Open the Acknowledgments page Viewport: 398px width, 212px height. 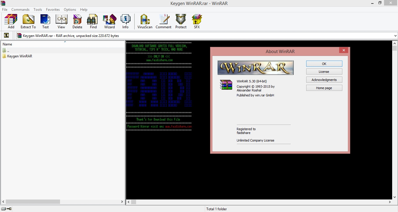324,79
